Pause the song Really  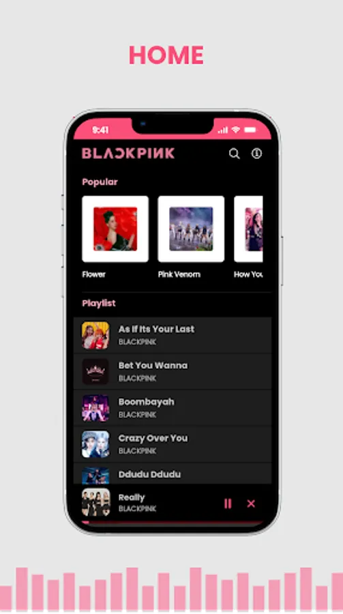tap(228, 503)
